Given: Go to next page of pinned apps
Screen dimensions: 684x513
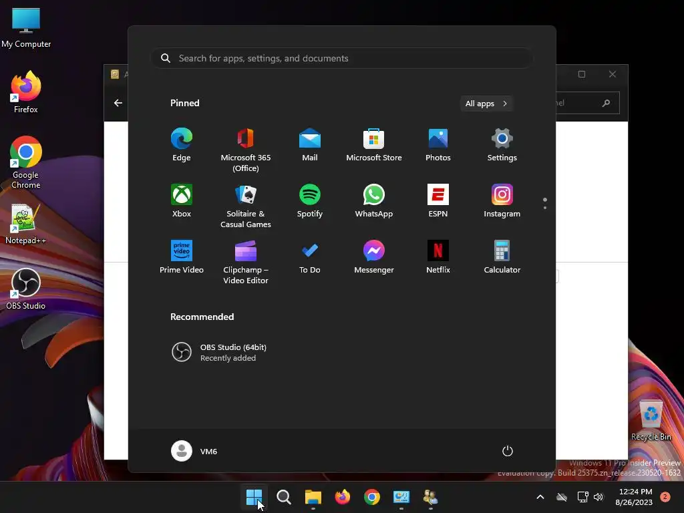Looking at the screenshot, I should (545, 207).
